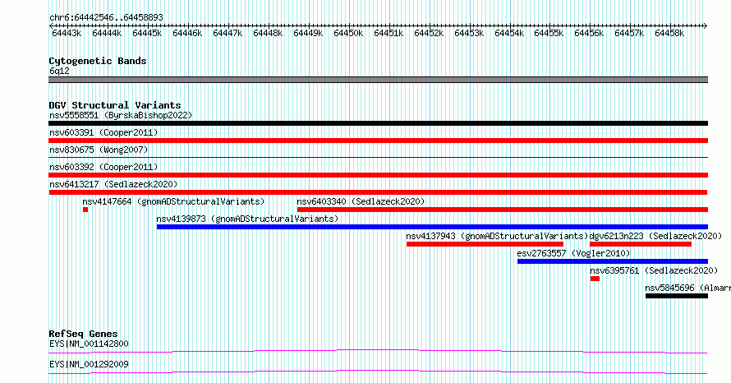Select the blue esv2763557 variant bar
The image size is (731, 383).
[613, 261]
